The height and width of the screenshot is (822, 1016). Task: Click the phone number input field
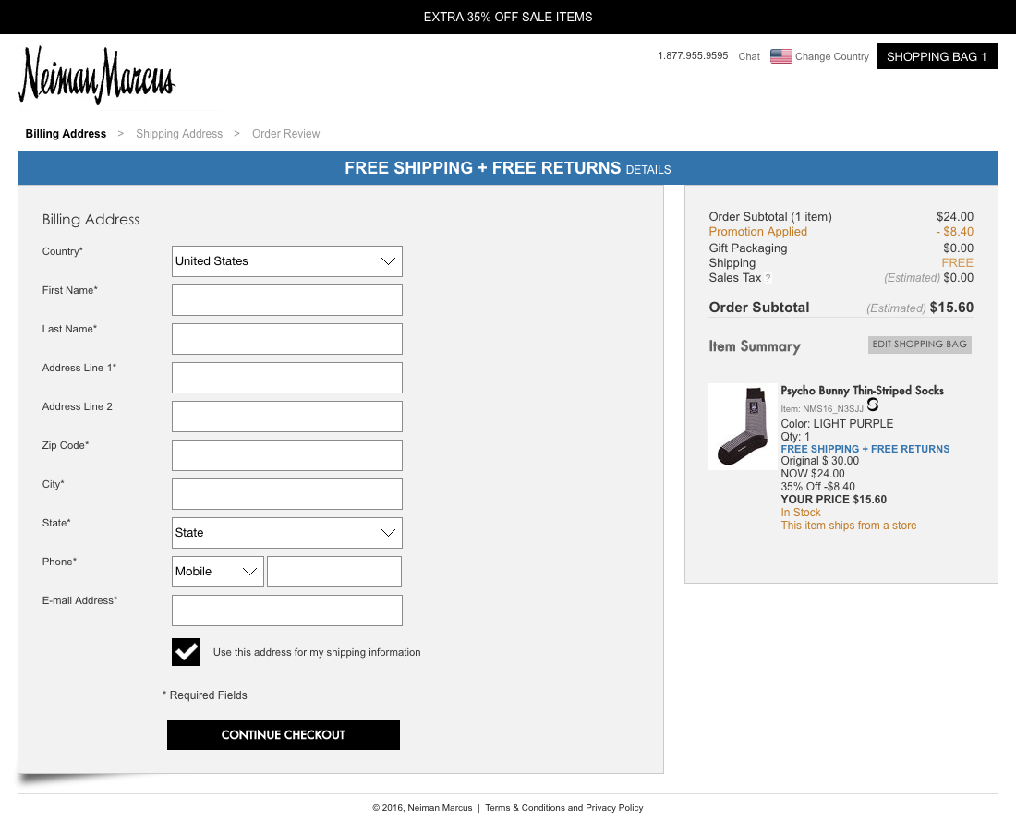pos(334,572)
